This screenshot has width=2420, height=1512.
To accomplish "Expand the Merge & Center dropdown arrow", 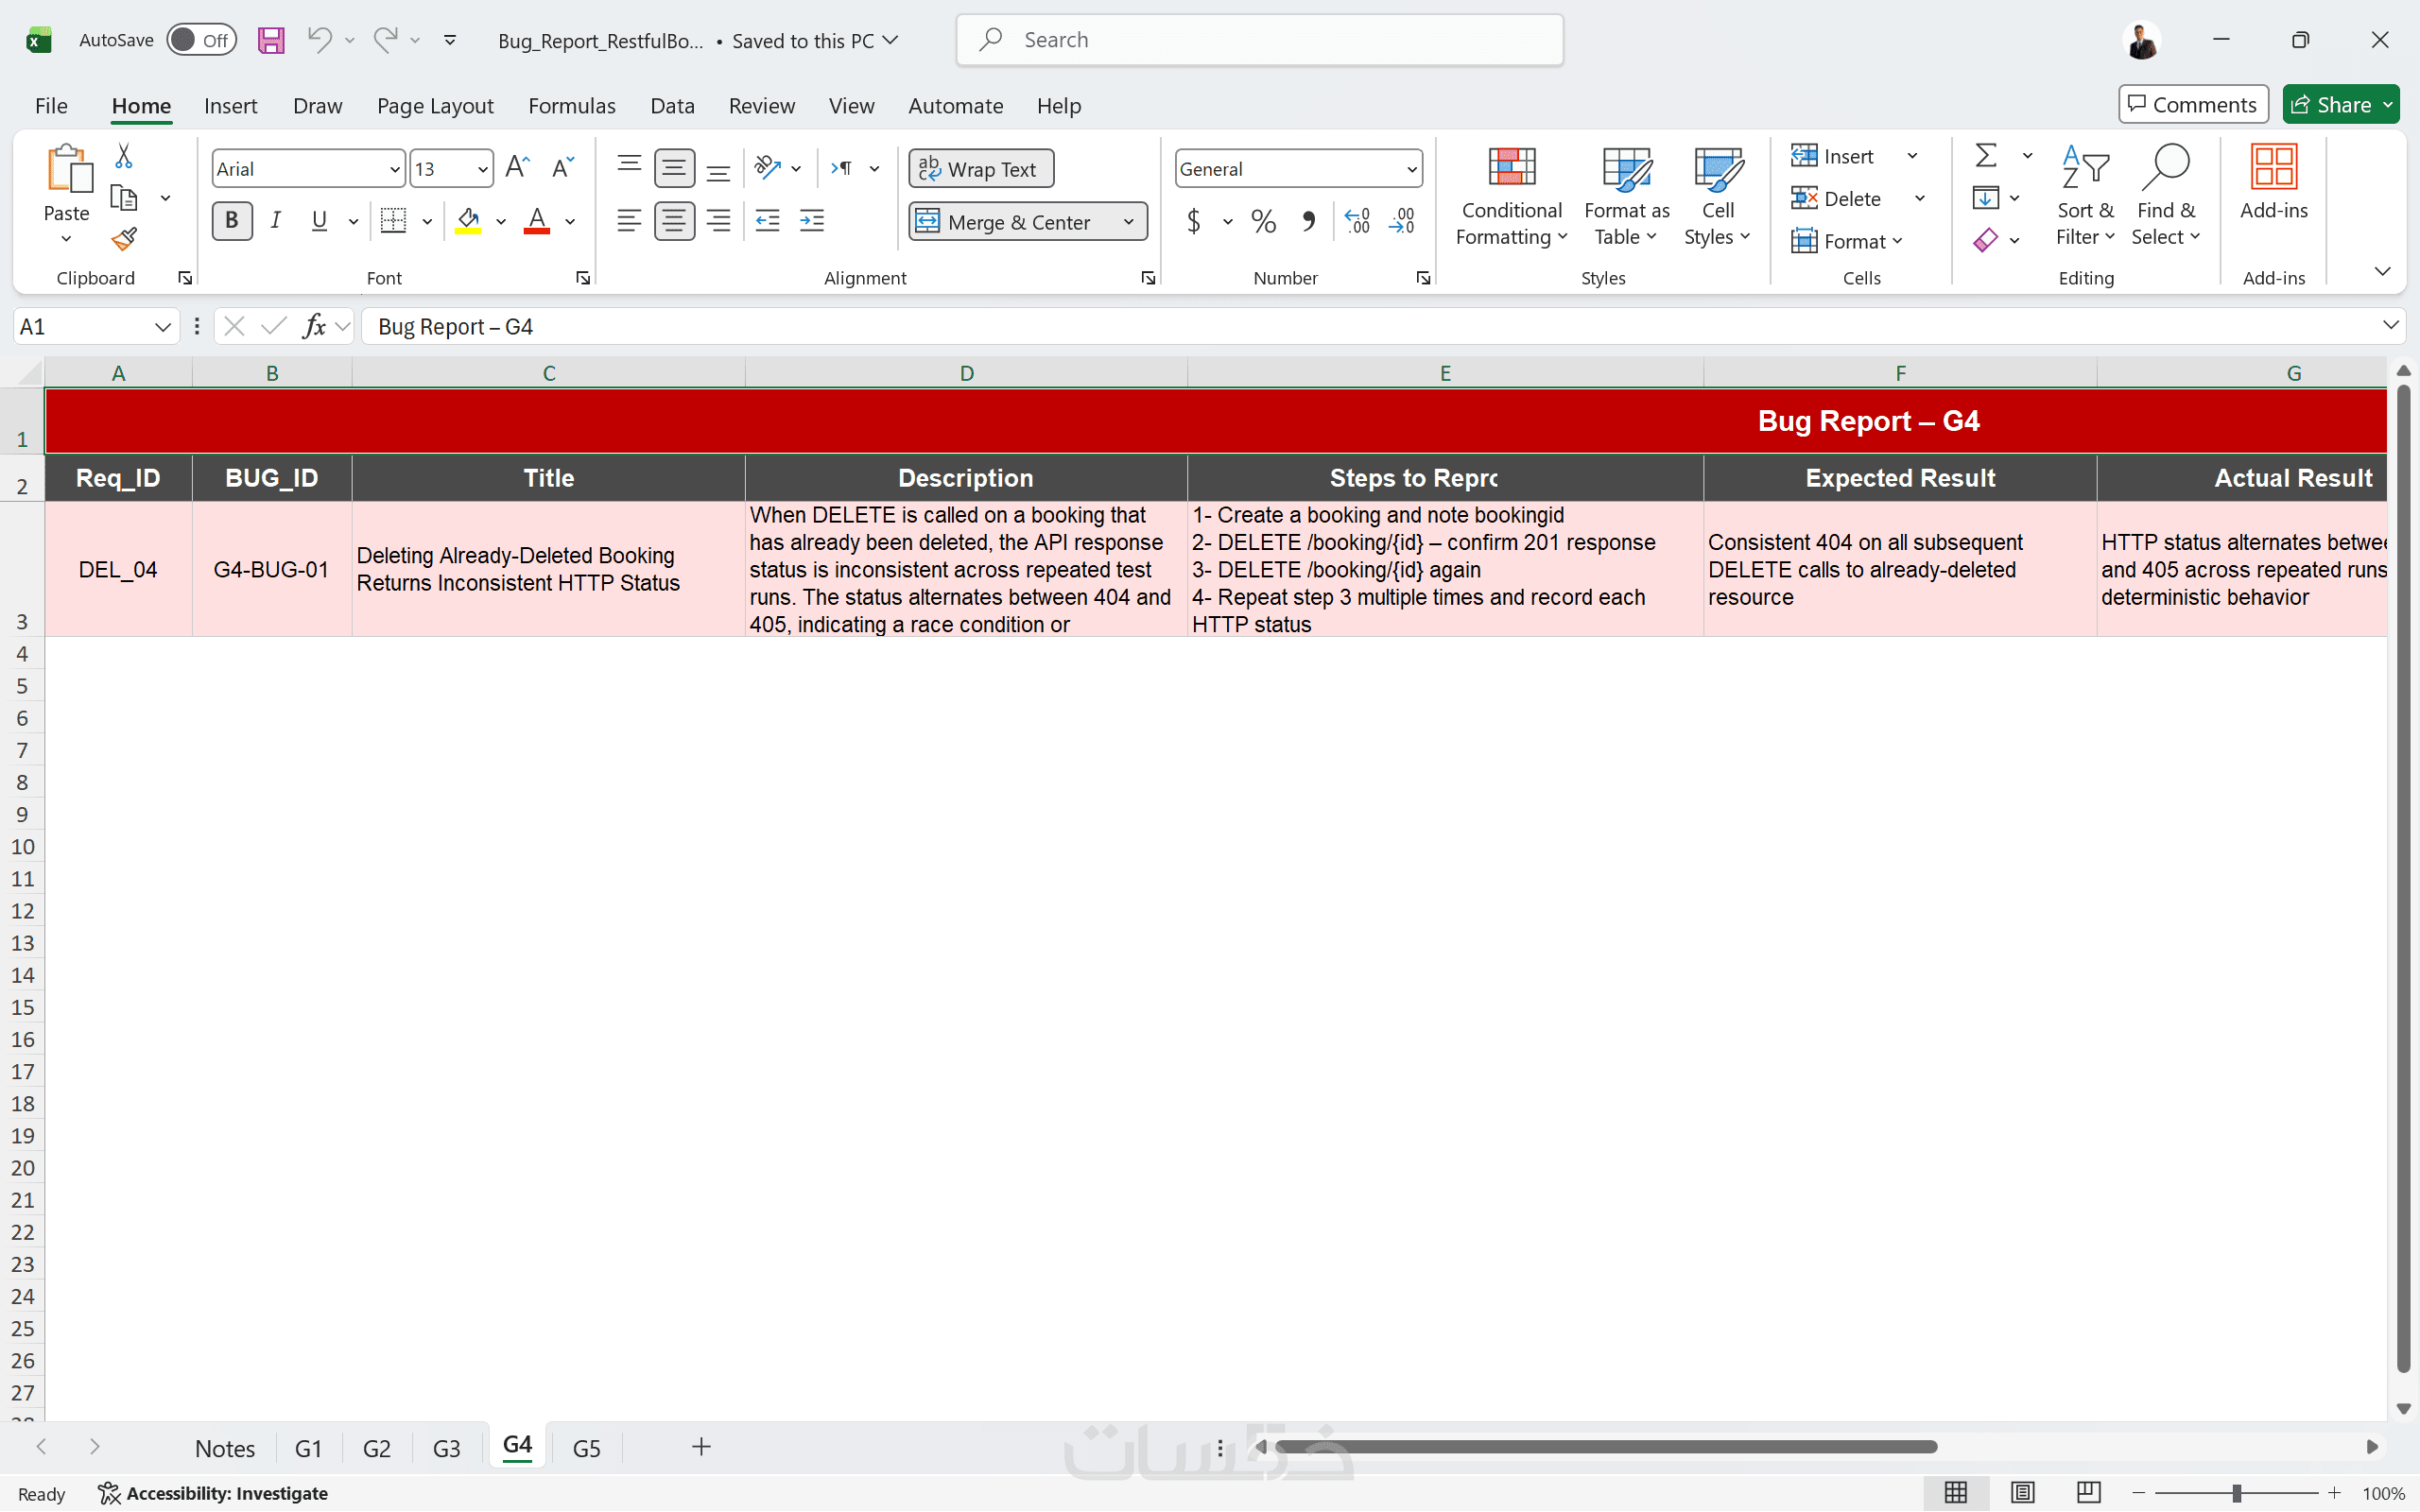I will [x=1129, y=222].
